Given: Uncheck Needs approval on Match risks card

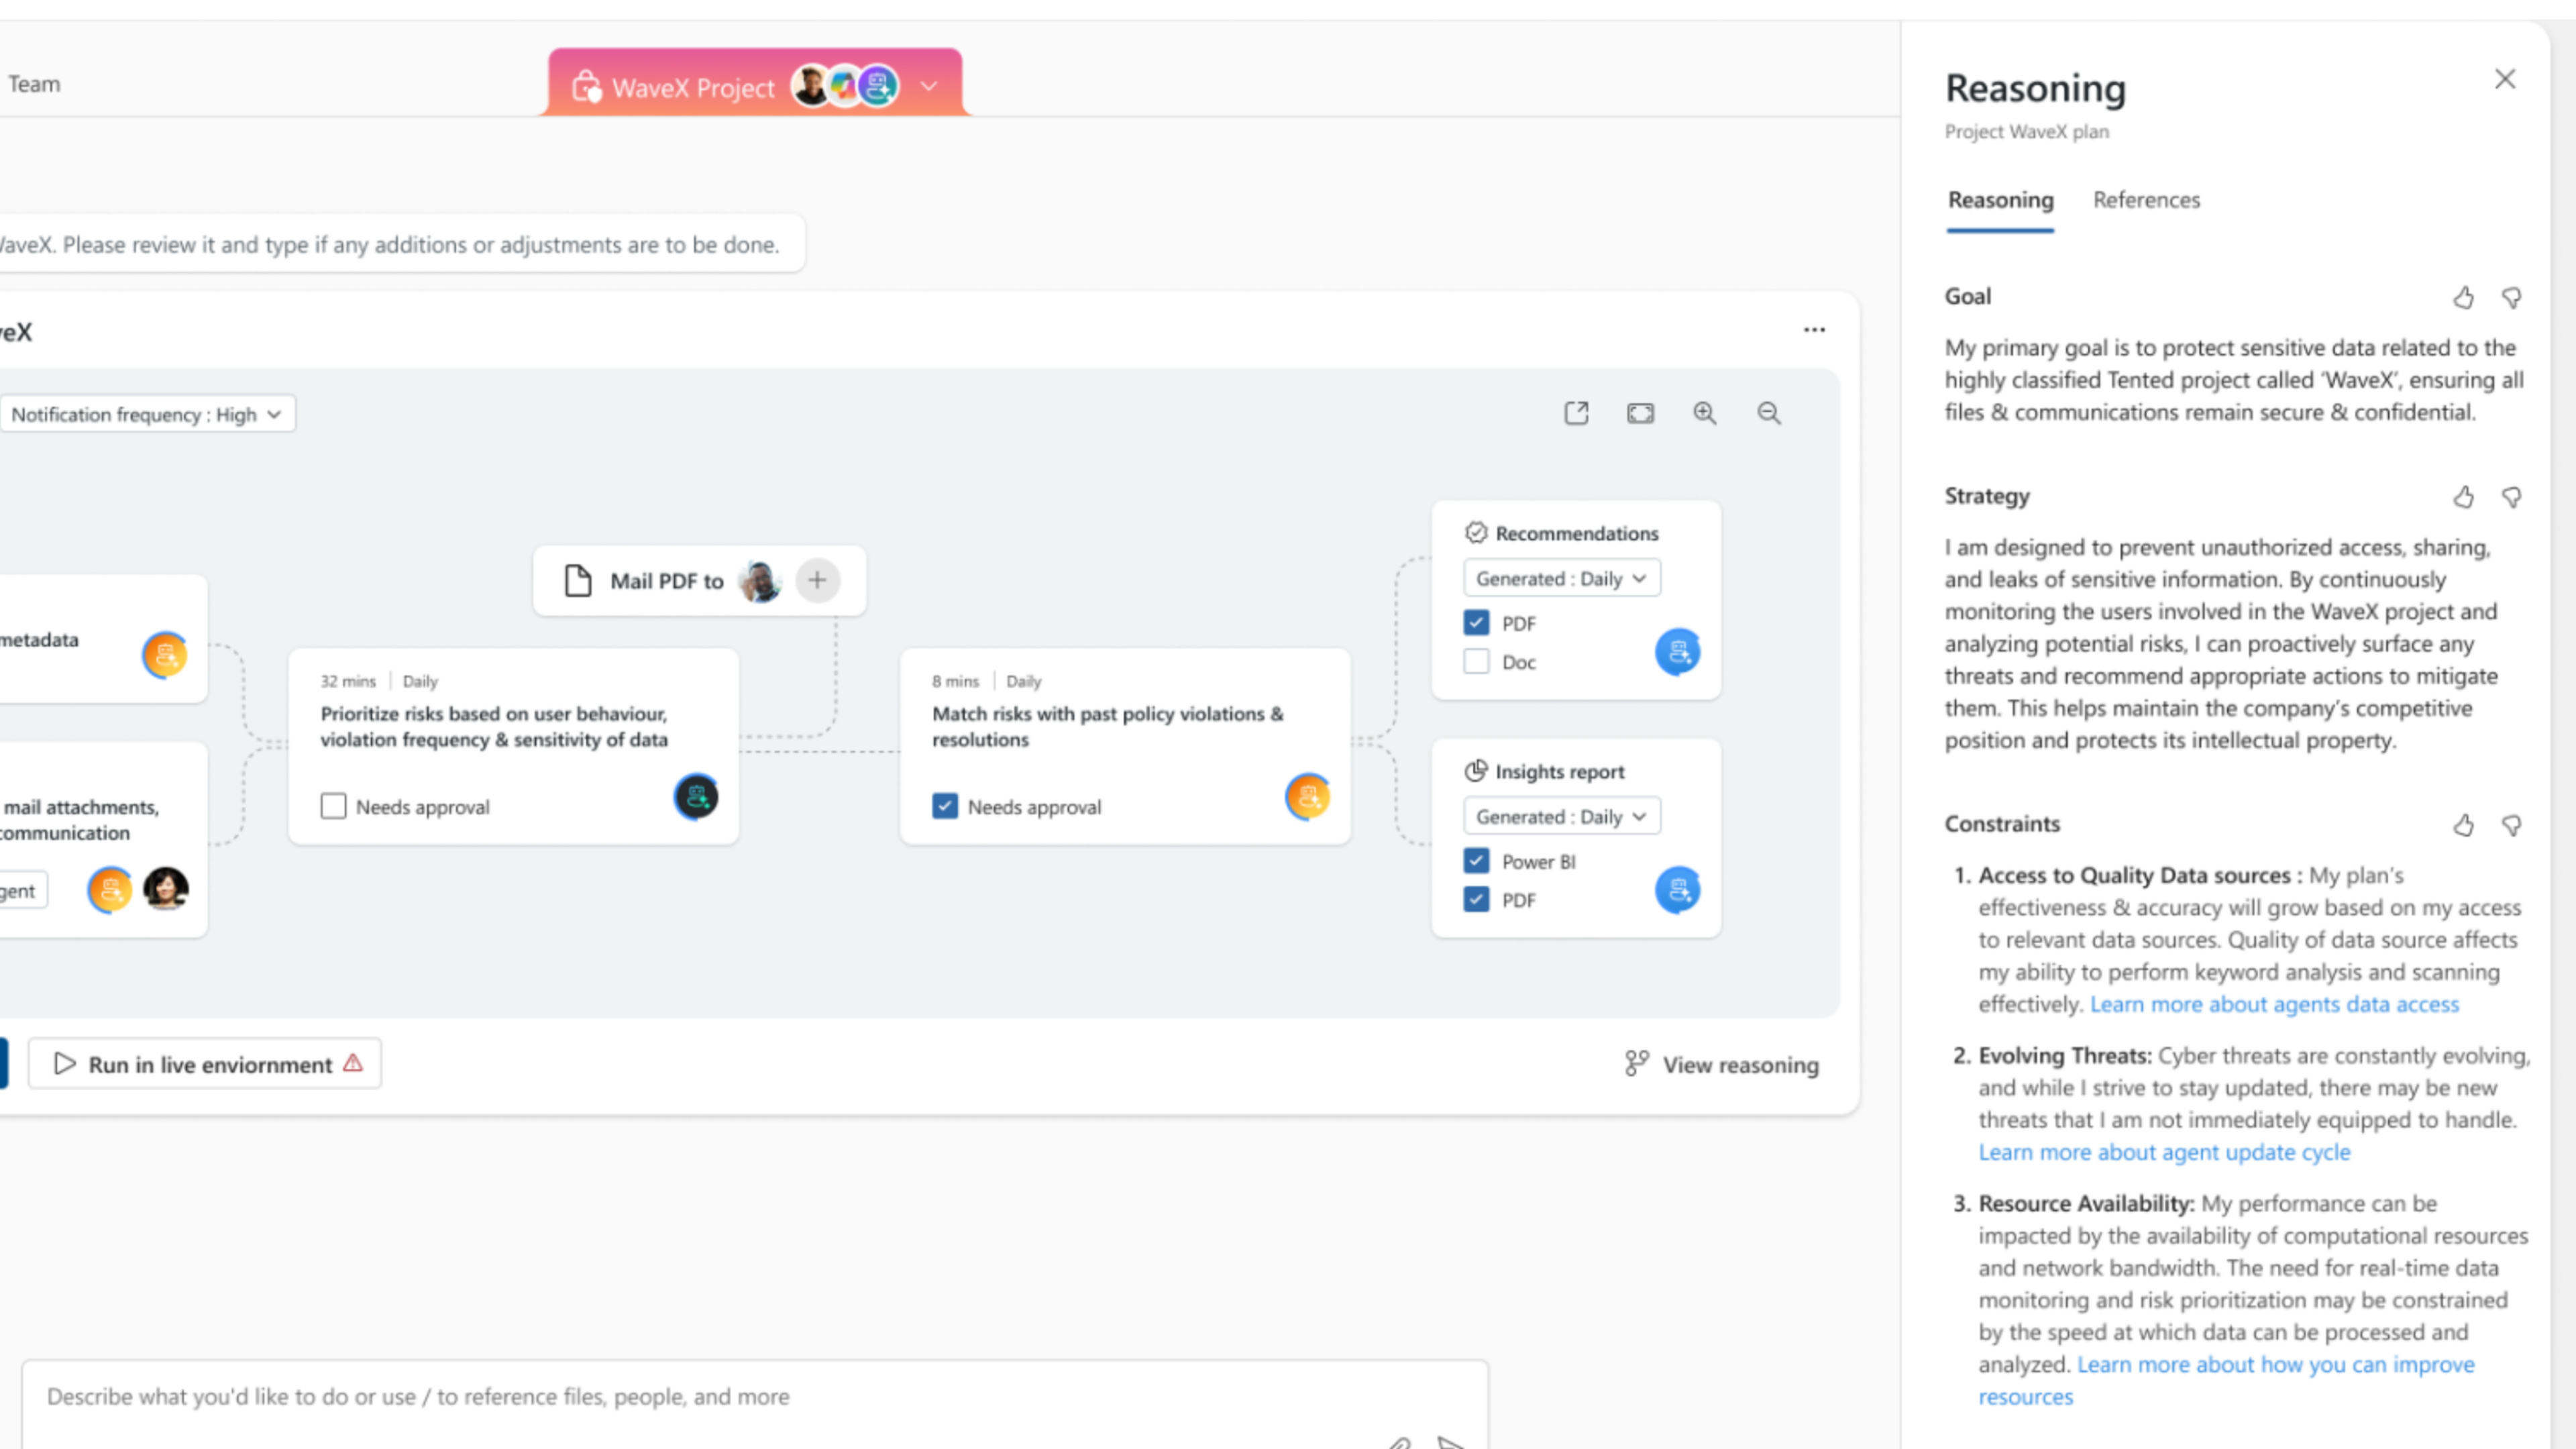Looking at the screenshot, I should point(945,806).
